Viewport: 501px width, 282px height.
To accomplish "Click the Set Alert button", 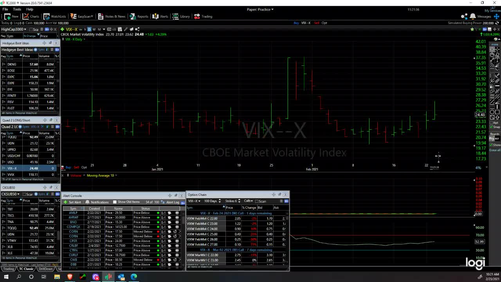I will click(72, 202).
